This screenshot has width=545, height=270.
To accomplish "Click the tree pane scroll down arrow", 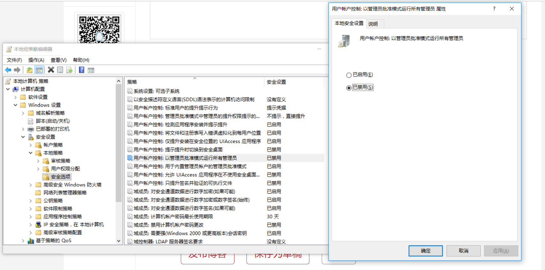I will 119,241.
